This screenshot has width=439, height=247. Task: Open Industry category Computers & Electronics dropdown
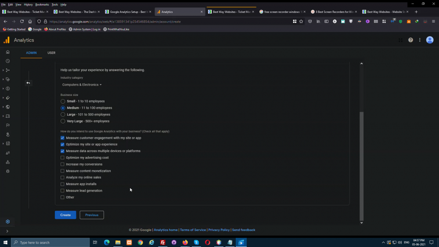(x=82, y=85)
